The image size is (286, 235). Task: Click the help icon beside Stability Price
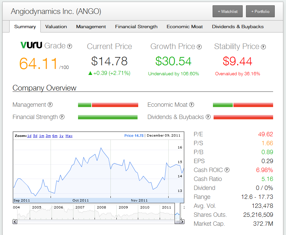click(x=263, y=47)
